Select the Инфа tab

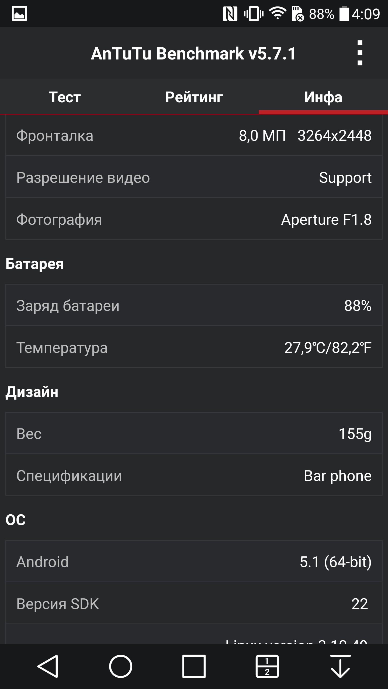[323, 97]
